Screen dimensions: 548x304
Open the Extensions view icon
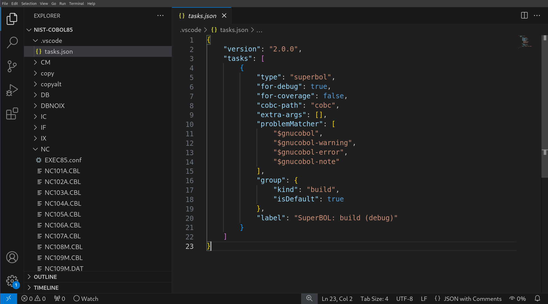pos(12,114)
